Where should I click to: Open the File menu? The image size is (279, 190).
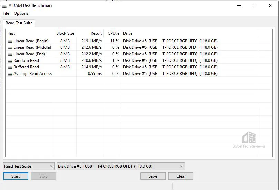[6, 13]
